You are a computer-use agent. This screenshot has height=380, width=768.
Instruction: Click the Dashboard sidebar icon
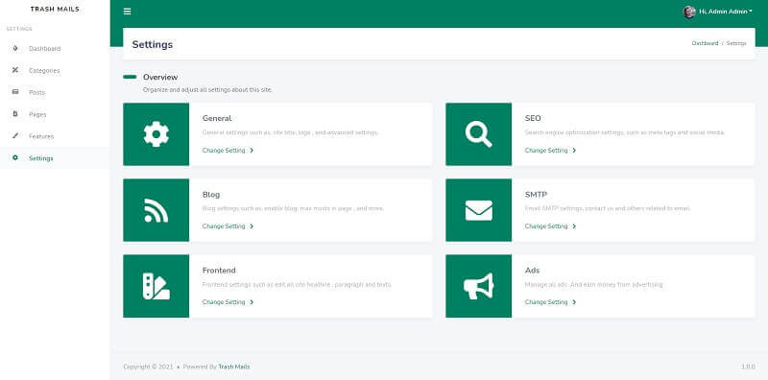tap(15, 49)
